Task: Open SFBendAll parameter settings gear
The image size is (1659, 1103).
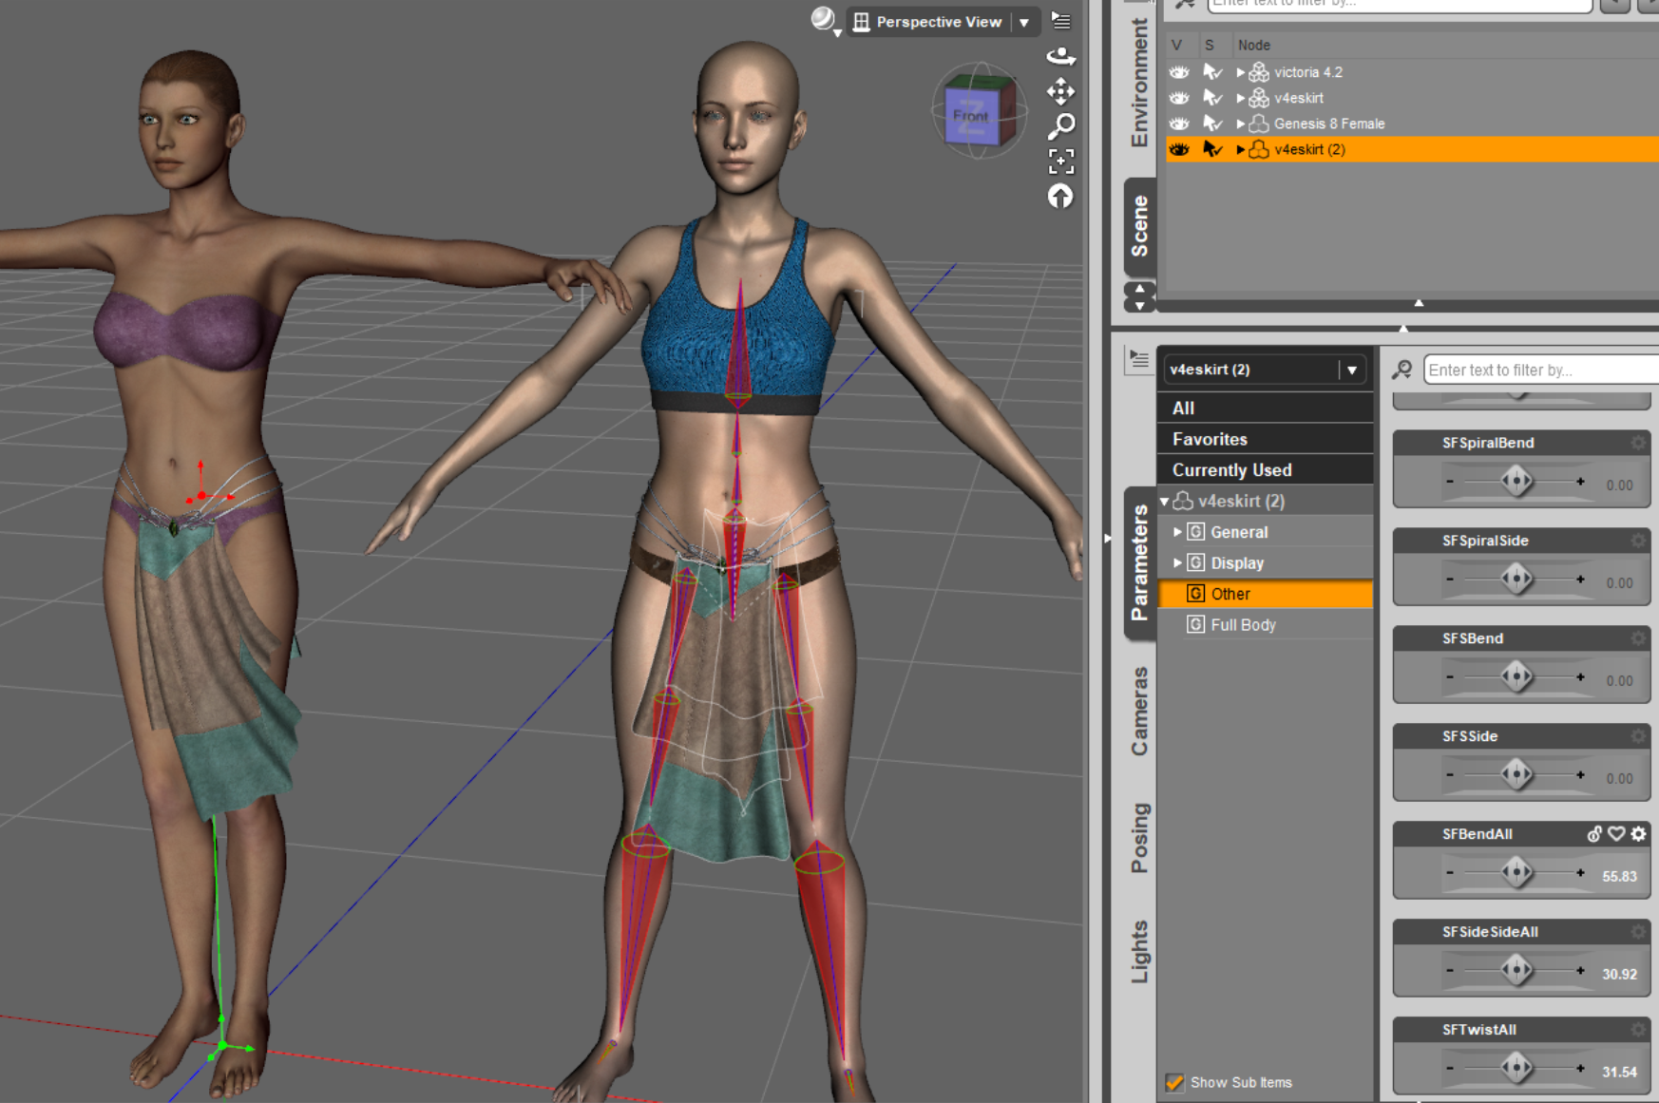Action: pos(1638,834)
